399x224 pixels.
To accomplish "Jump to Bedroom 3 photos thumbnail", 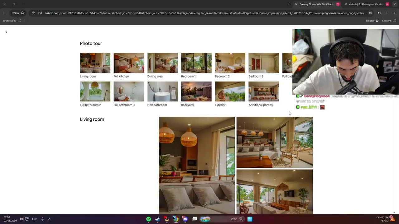I will (x=264, y=63).
